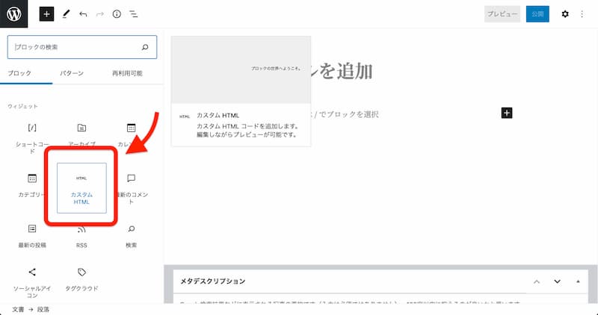Click the gray block preview thumbnail
Screen dimensions: 598x315
pos(241,69)
